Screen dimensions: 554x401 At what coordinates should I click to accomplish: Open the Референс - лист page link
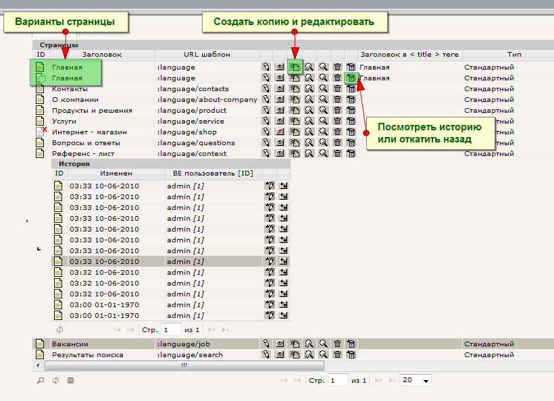pyautogui.click(x=82, y=154)
